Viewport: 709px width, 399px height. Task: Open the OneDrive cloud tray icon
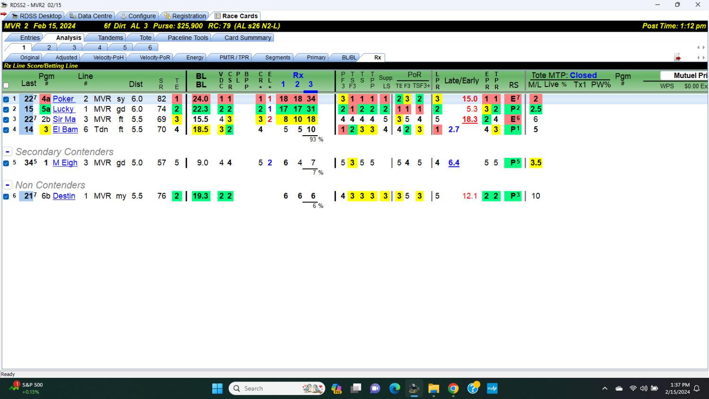pos(619,389)
